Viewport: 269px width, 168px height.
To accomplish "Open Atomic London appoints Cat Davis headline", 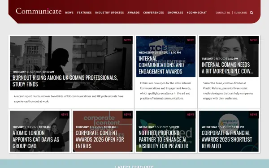I will click(x=36, y=139).
